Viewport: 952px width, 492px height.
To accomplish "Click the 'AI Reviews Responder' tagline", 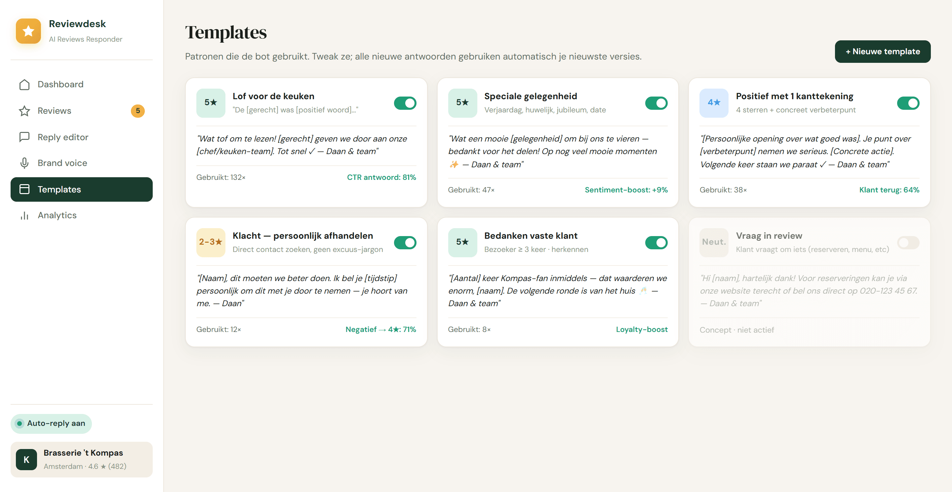I will pyautogui.click(x=85, y=39).
